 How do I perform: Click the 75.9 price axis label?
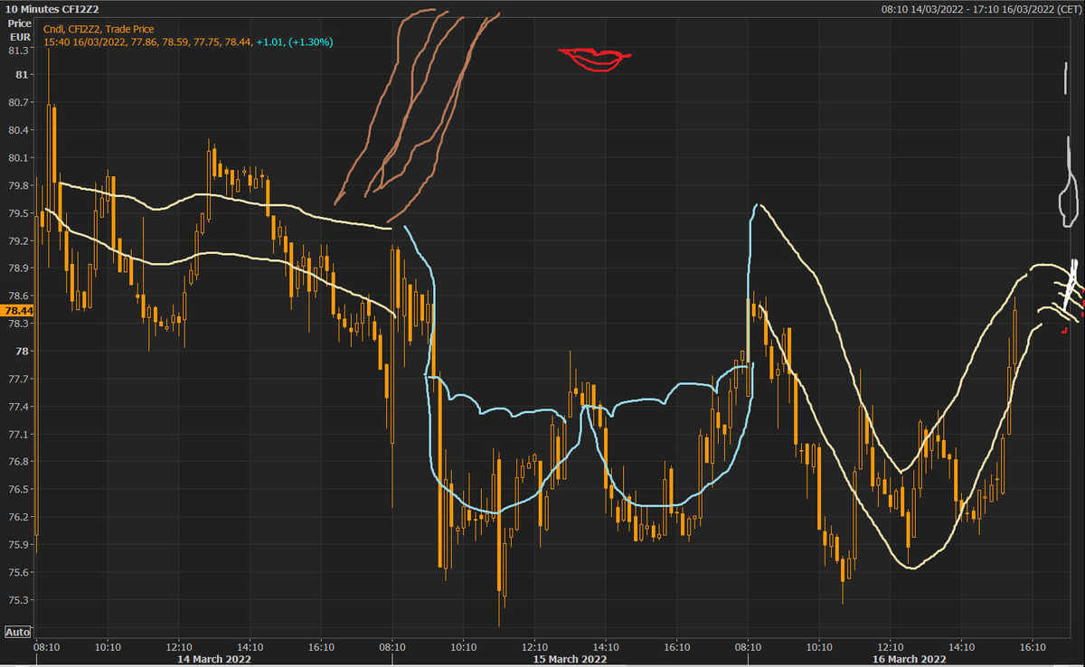20,545
